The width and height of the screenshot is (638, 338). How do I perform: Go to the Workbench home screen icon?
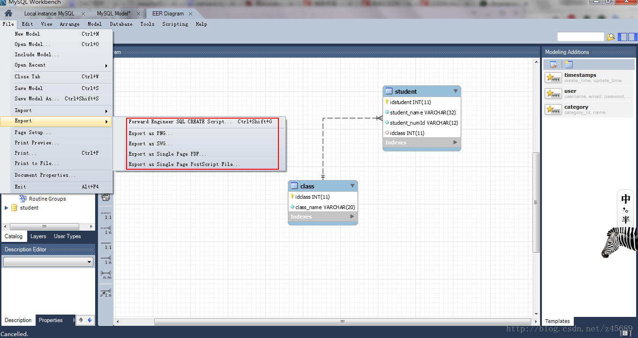(x=8, y=13)
